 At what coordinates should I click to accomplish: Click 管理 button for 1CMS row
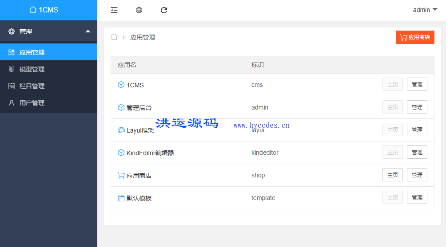[x=417, y=85]
